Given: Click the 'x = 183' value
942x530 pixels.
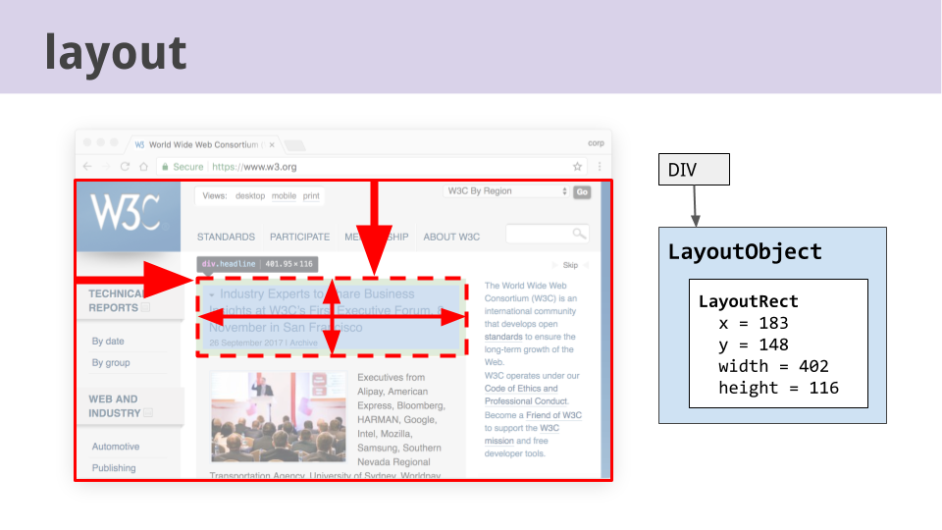Looking at the screenshot, I should click(x=754, y=323).
